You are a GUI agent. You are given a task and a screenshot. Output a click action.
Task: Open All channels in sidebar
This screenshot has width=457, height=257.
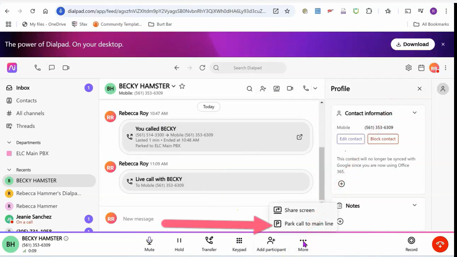(49, 113)
